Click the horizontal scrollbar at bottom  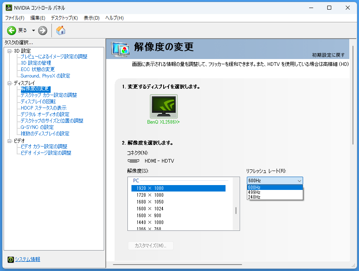point(177,265)
